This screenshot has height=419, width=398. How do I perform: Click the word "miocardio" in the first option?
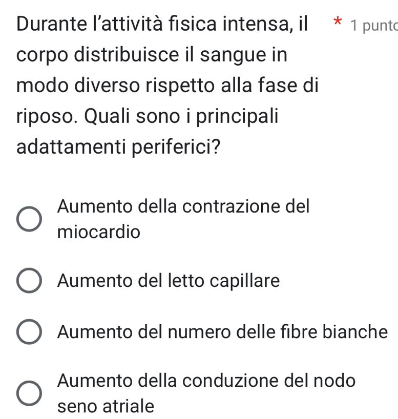[99, 233]
